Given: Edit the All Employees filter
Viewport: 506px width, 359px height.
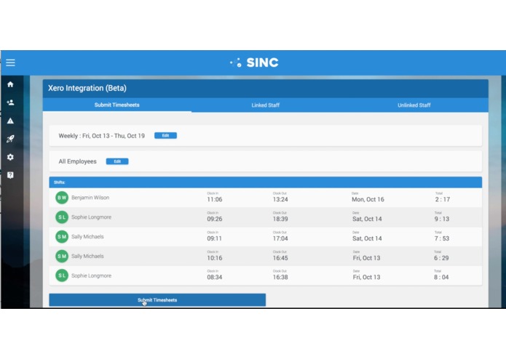Looking at the screenshot, I should (x=117, y=161).
